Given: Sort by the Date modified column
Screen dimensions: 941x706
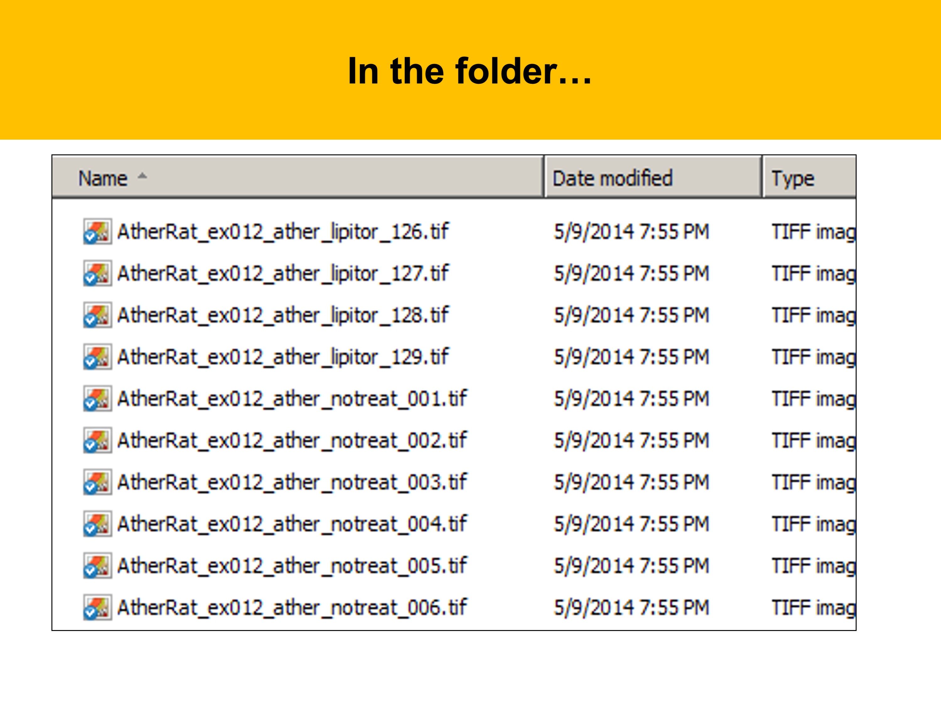Looking at the screenshot, I should pos(612,178).
